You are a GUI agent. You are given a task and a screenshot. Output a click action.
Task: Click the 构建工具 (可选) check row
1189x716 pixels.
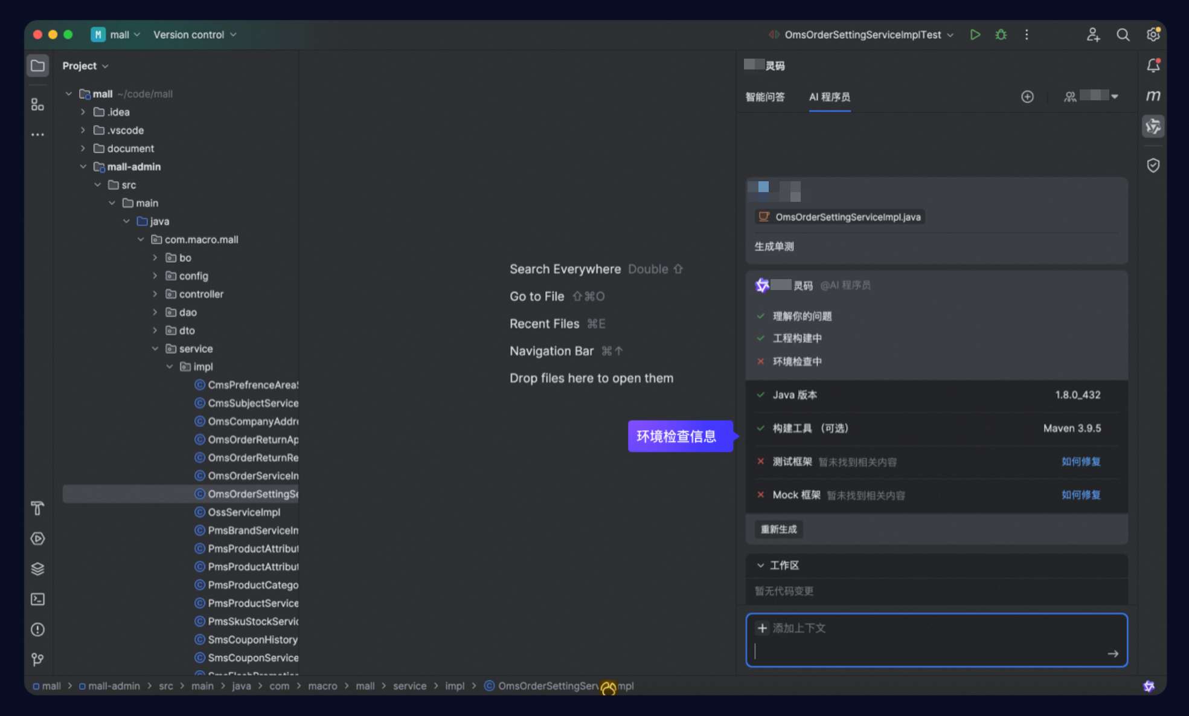coord(937,428)
